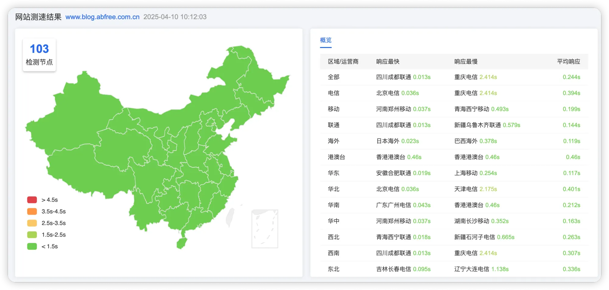Click 四川成都联通 0.013s in 全部 row

[403, 77]
